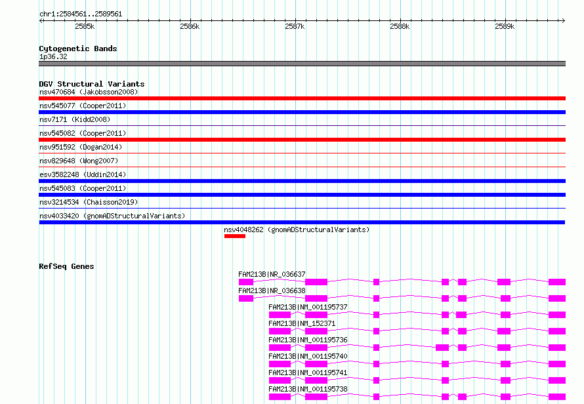Open transcript FAM213B|NR_036637 label
Screen dimensions: 584x404
[272, 274]
